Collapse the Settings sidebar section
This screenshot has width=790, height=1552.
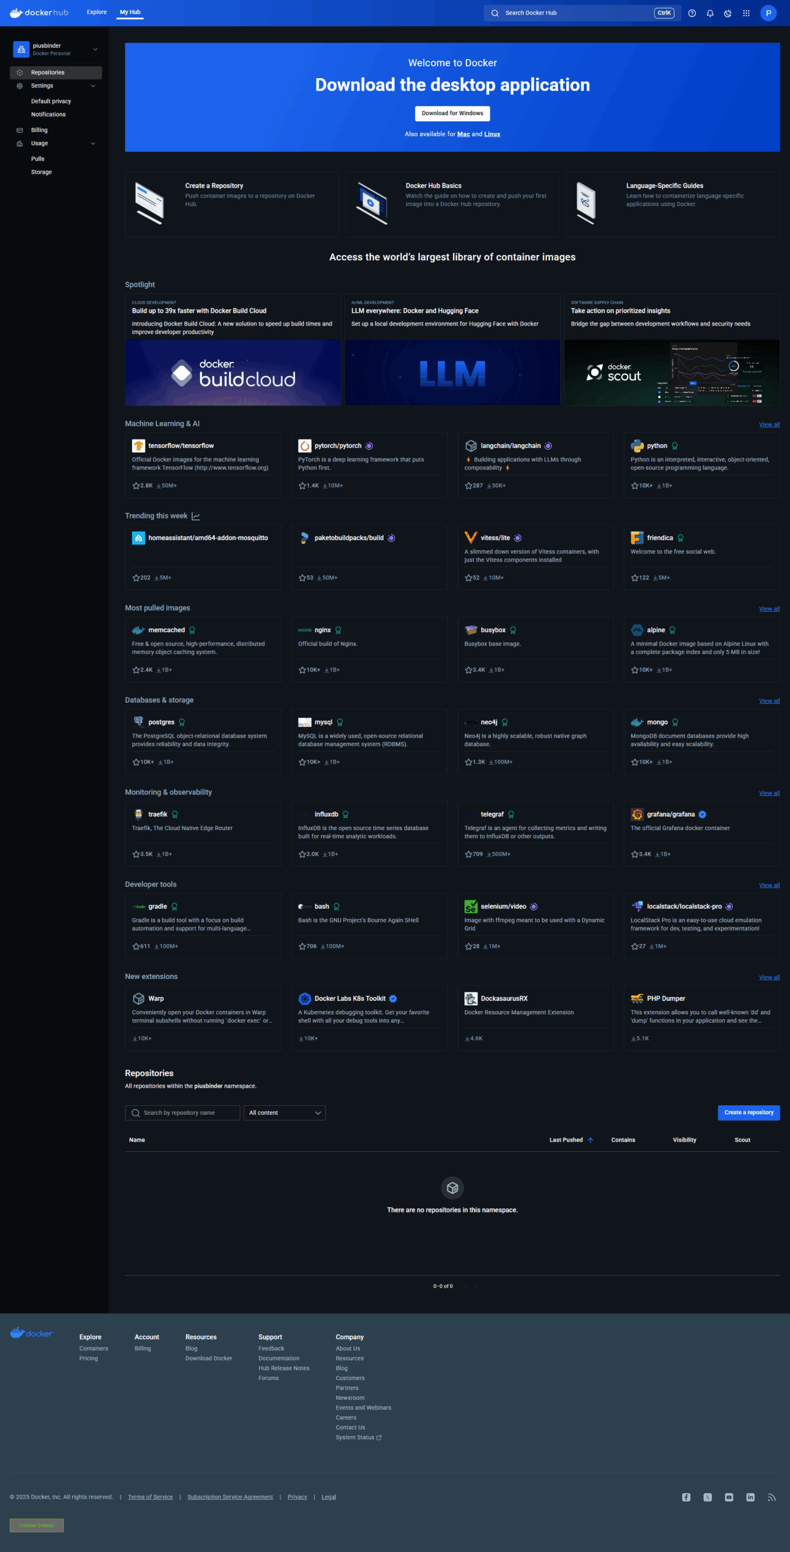tap(93, 86)
